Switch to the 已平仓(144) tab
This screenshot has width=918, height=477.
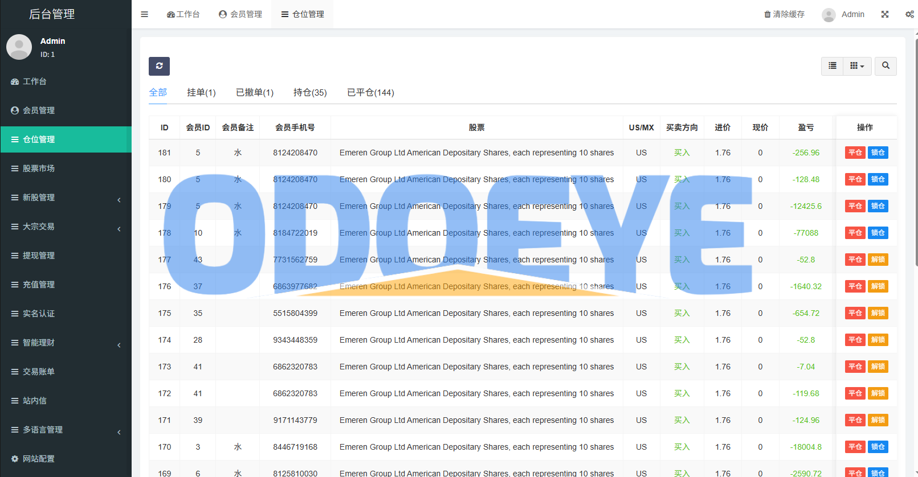tap(370, 93)
